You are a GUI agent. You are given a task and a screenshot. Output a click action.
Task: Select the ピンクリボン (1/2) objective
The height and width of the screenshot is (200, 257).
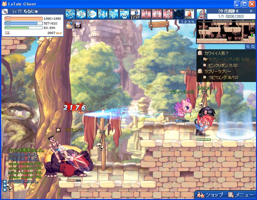coord(223,65)
